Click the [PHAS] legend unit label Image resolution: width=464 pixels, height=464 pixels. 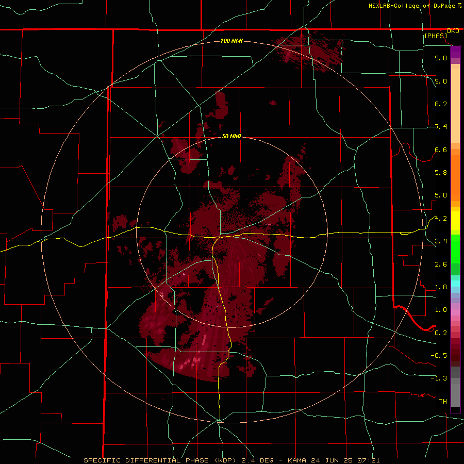pos(436,36)
